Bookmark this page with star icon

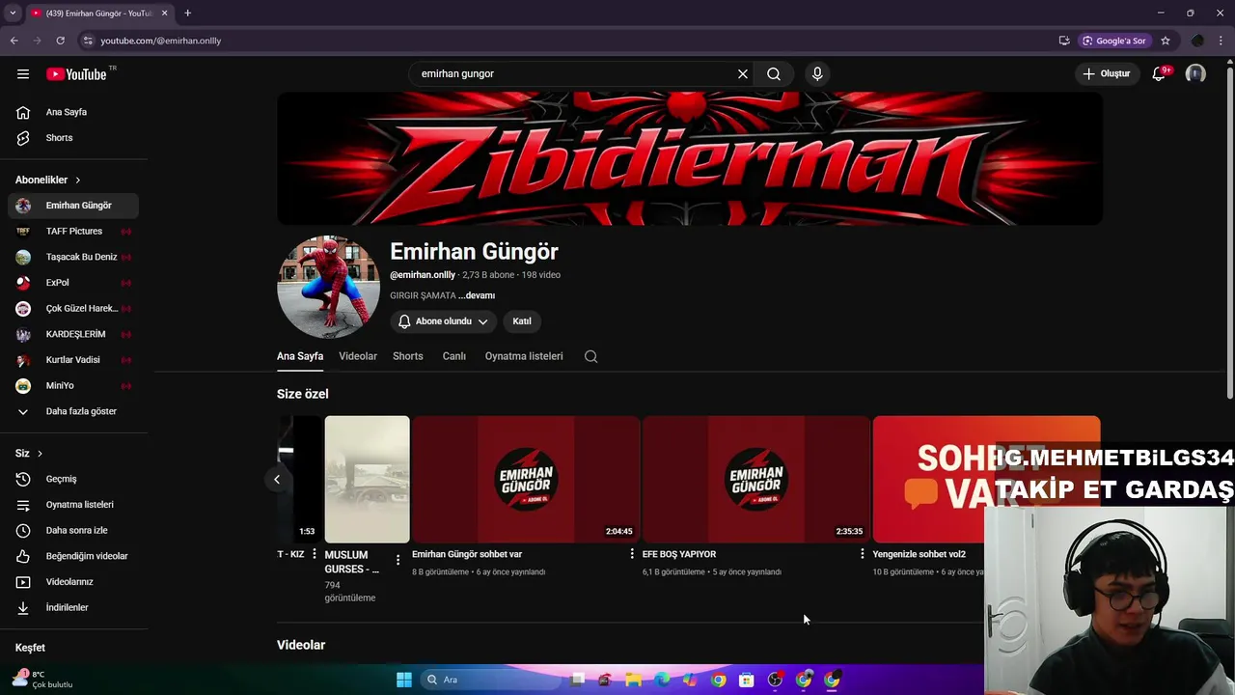1166,41
